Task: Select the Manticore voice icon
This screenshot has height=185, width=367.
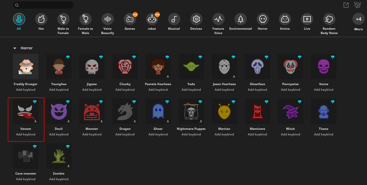Action: 257,111
